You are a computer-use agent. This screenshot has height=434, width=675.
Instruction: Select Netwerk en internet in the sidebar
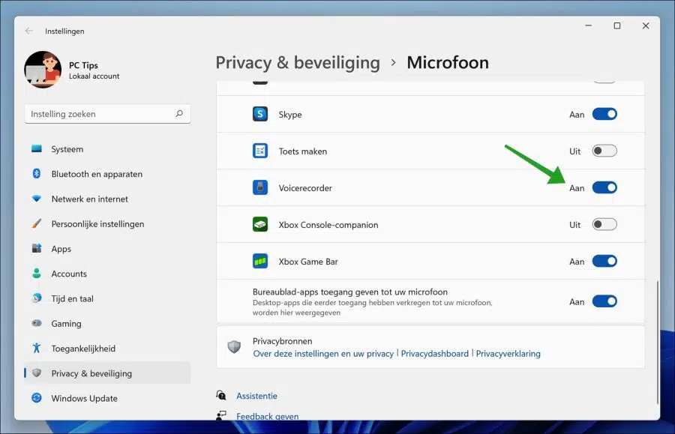tap(107, 199)
